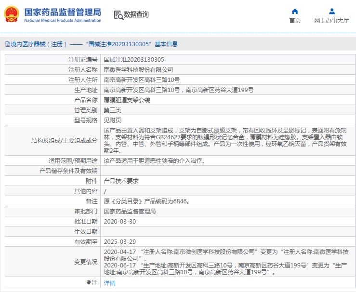This screenshot has width=356, height=292.
Task: Click 批准日期 label
Action: 86,221
